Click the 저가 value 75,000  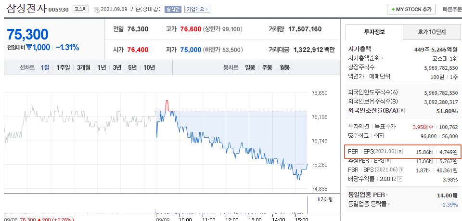(191, 50)
